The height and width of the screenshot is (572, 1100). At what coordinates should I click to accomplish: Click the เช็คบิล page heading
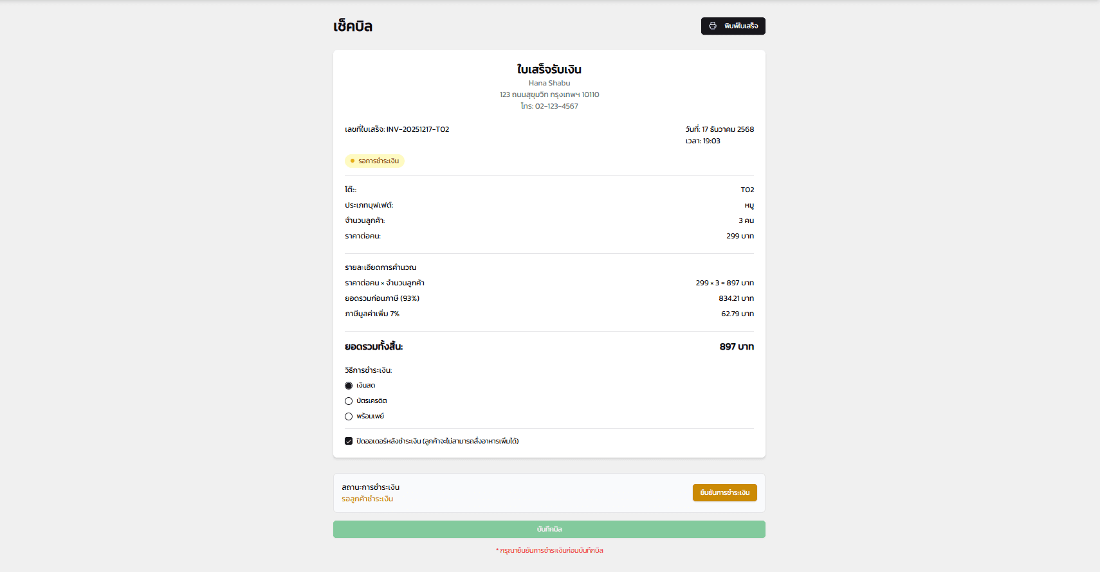[x=353, y=26]
